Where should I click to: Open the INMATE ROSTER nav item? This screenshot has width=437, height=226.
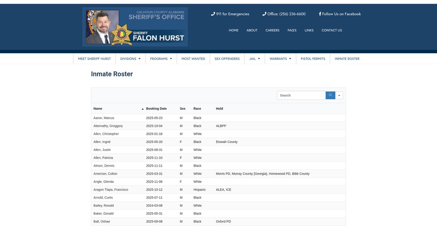(x=347, y=59)
